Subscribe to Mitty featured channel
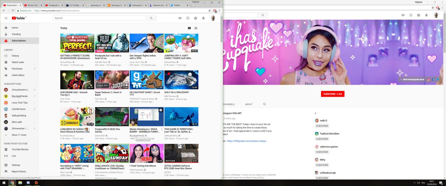The image size is (446, 186). 322,165
